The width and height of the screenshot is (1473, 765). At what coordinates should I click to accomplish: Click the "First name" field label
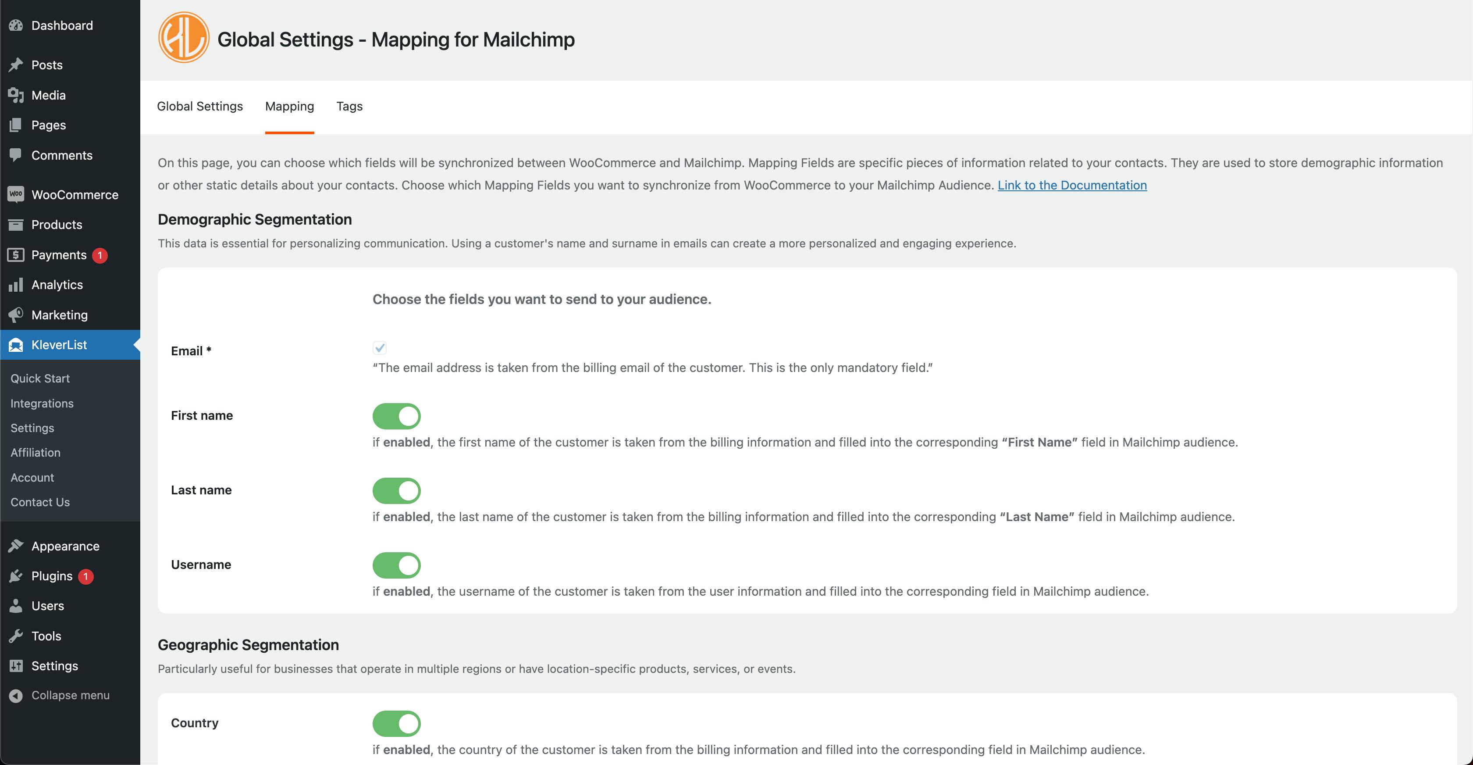202,415
